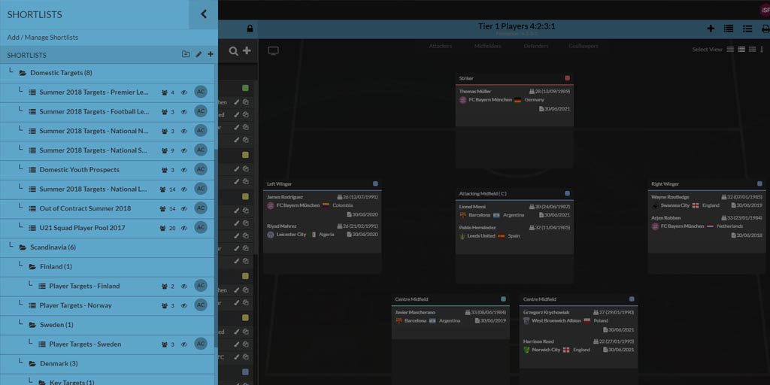This screenshot has height=385, width=770.
Task: Click the lock icon in the title bar
Action: tap(250, 29)
